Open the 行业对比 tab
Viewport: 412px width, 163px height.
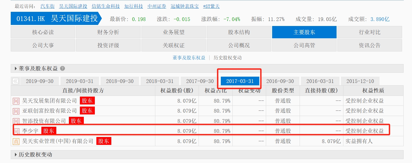(370, 32)
